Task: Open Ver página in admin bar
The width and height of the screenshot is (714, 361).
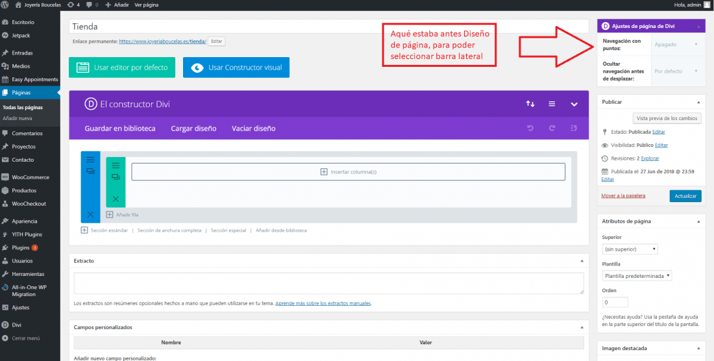Action: pyautogui.click(x=146, y=5)
